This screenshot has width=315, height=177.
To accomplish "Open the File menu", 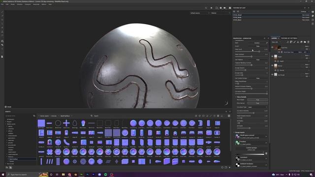I will pos(2,4).
